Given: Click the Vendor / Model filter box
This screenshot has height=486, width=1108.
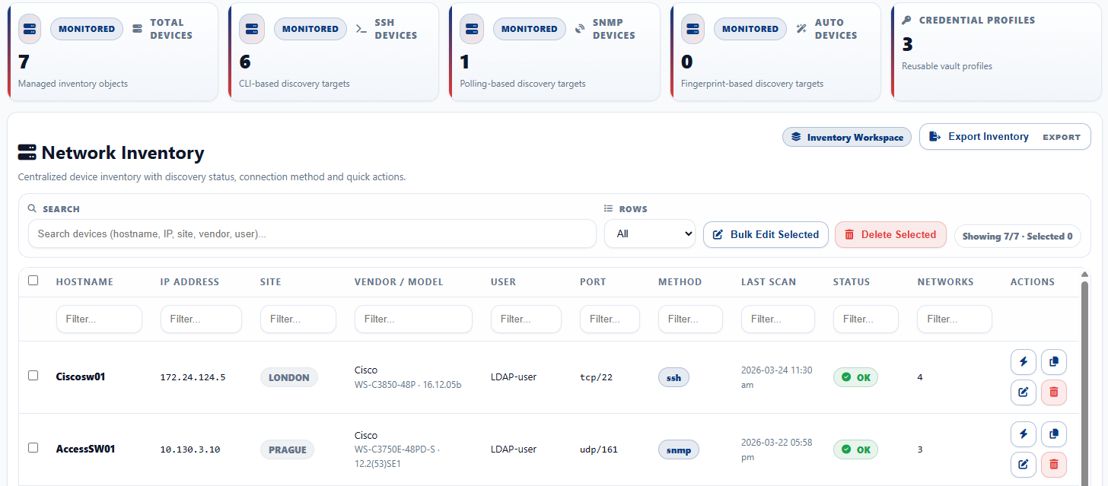Looking at the screenshot, I should pos(413,319).
